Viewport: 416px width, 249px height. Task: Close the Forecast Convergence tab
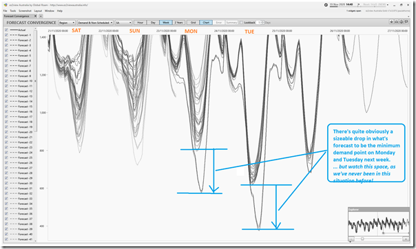[x=36, y=16]
